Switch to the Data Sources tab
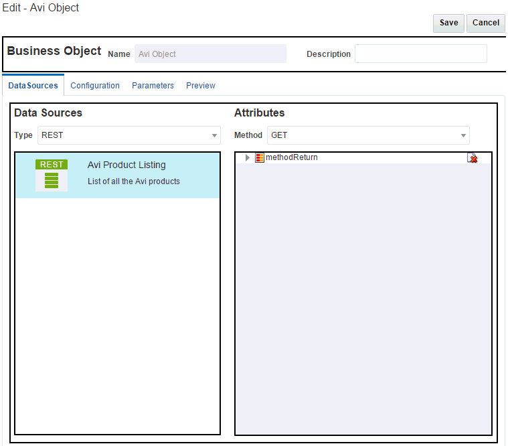The image size is (508, 446). [x=33, y=86]
